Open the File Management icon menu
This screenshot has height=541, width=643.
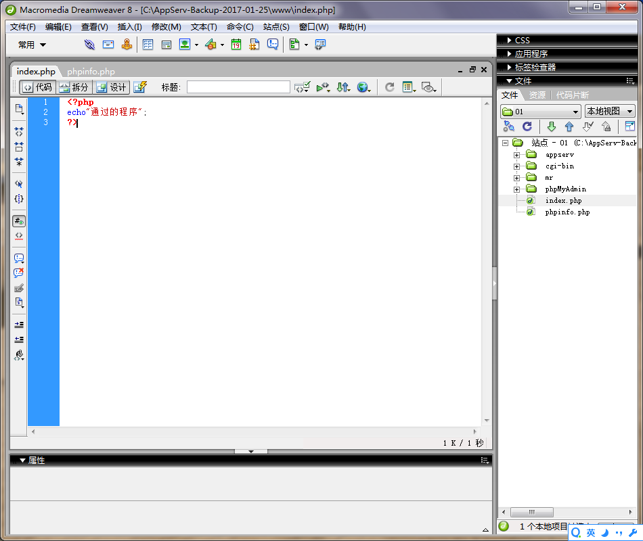coord(343,87)
